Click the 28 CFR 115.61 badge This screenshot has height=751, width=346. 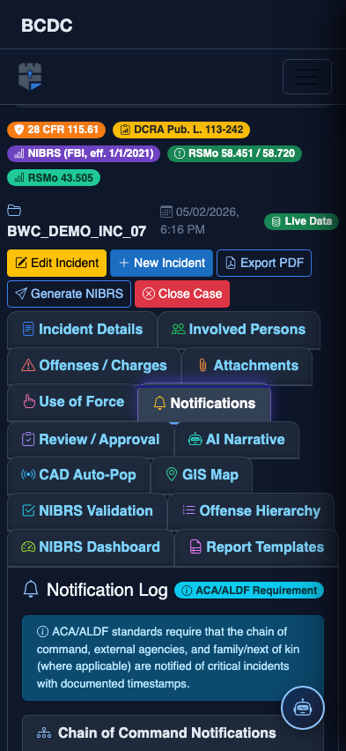[56, 130]
